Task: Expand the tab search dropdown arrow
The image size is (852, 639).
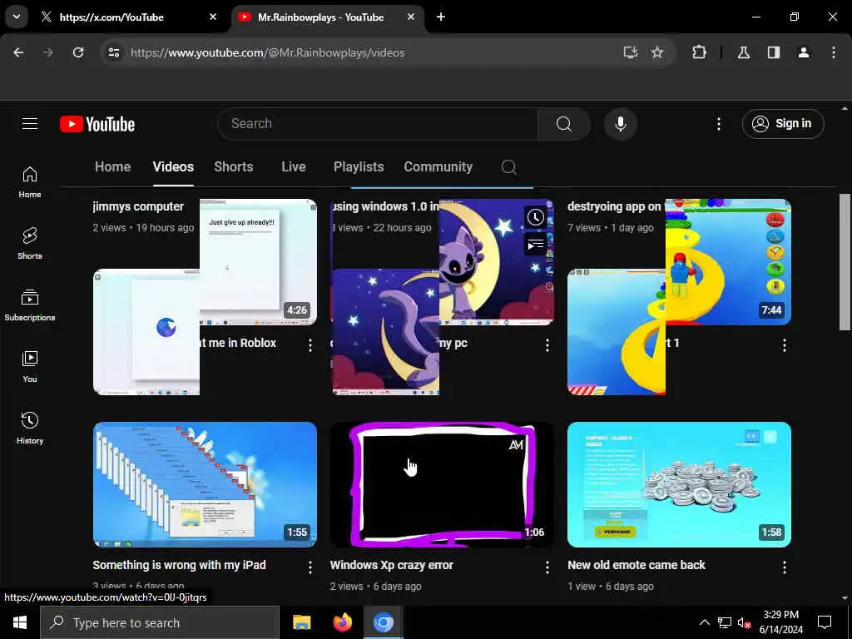Action: pos(17,17)
